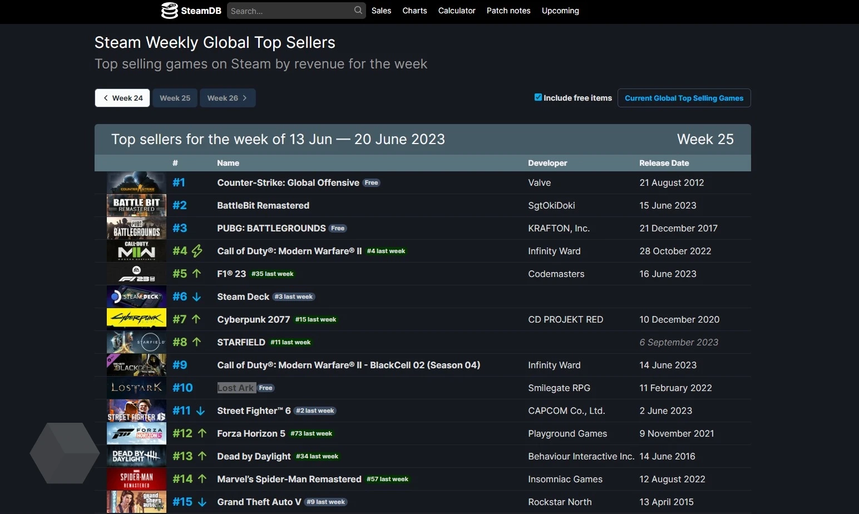Click the SteamDB logo icon
This screenshot has height=514, width=859.
[169, 11]
